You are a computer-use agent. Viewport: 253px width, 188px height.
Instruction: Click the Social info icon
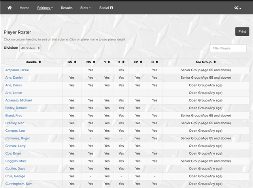tap(111, 7)
